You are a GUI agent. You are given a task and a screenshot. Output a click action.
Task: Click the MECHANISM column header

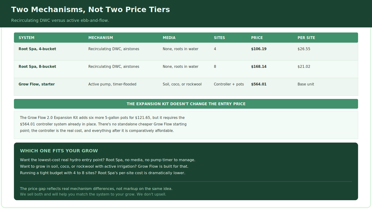pos(100,38)
